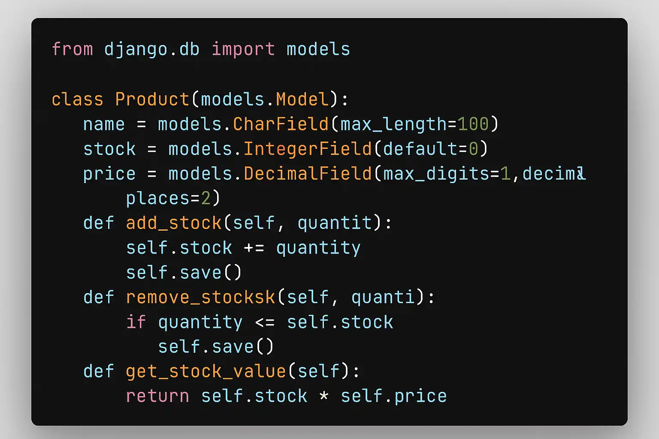Click the "<=" comparison operator

265,322
